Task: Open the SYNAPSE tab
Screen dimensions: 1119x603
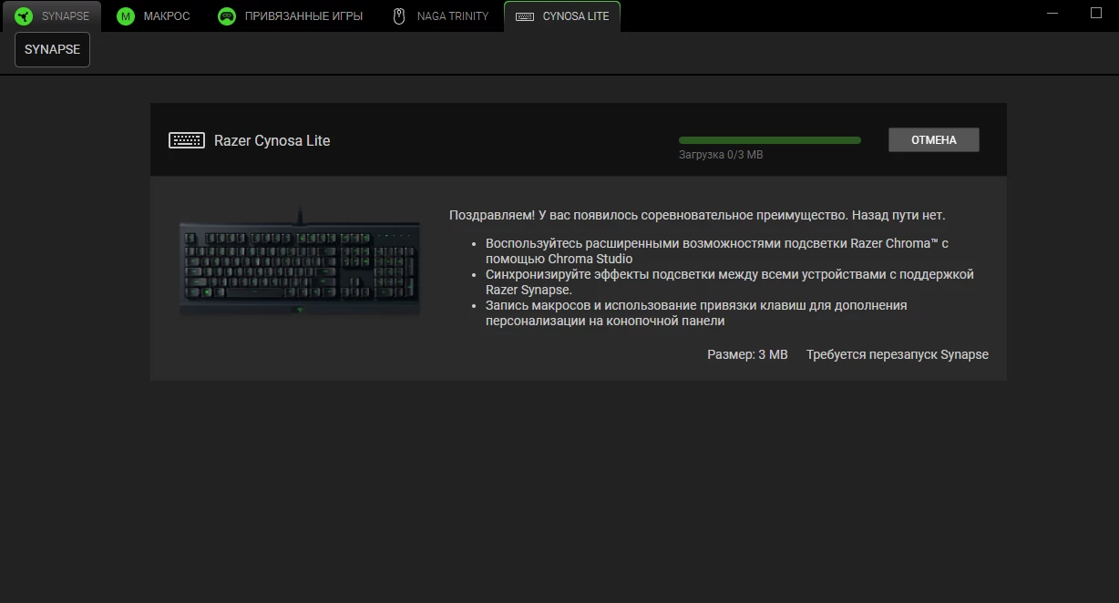Action: coord(51,16)
